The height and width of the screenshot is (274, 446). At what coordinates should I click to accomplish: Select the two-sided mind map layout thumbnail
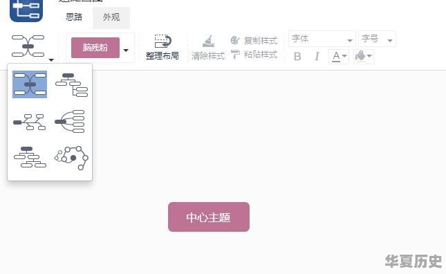(30, 84)
